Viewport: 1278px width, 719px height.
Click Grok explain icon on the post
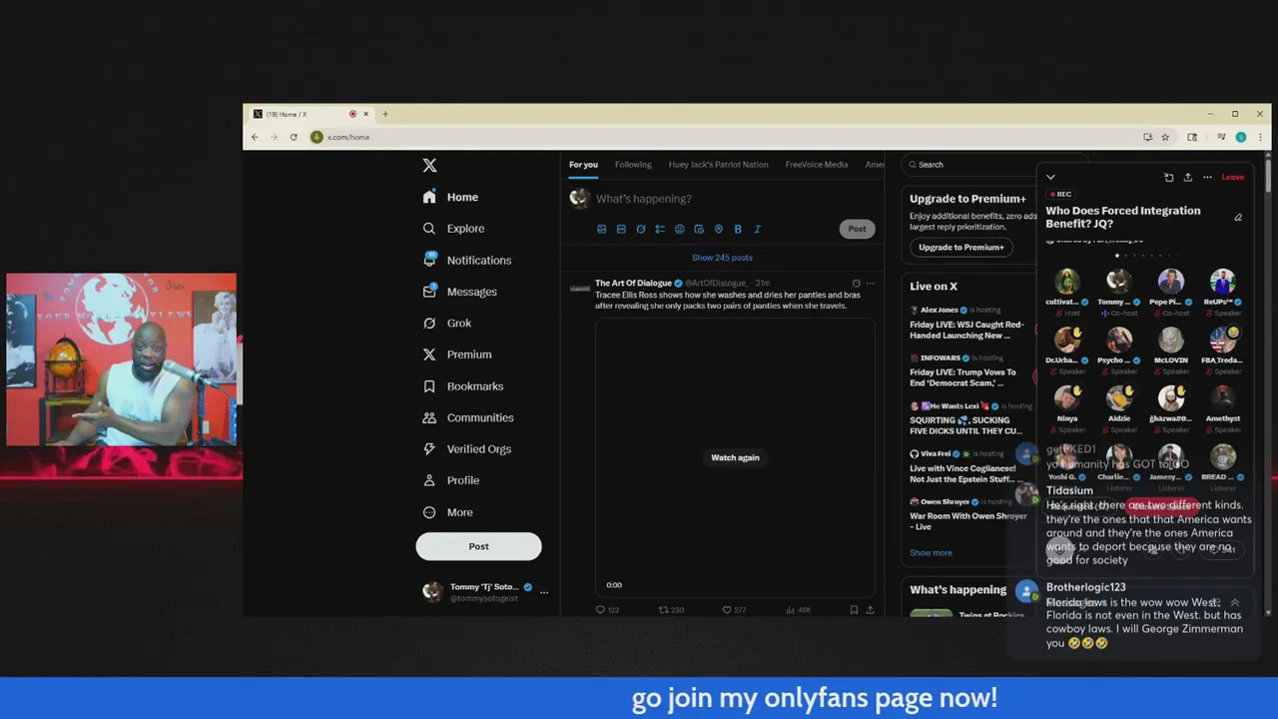tap(856, 284)
